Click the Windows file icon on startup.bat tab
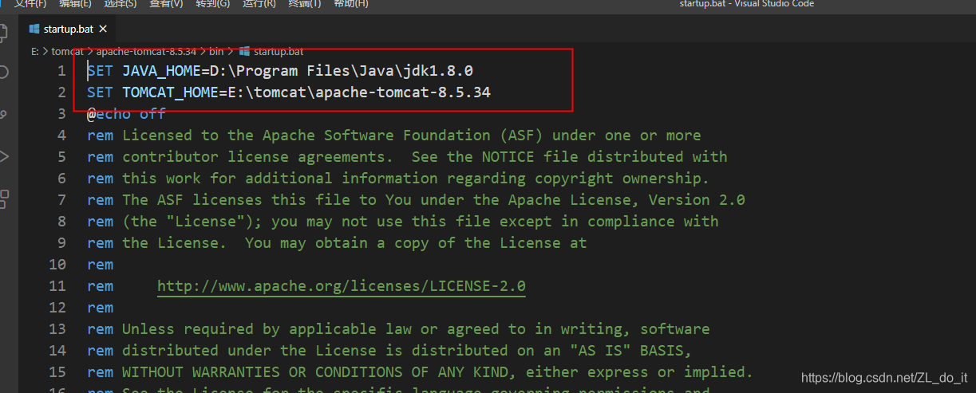Image resolution: width=976 pixels, height=393 pixels. coord(34,29)
